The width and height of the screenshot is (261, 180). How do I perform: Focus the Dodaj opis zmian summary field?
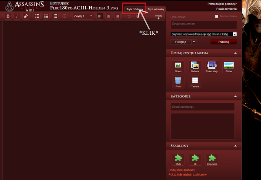click(203, 25)
